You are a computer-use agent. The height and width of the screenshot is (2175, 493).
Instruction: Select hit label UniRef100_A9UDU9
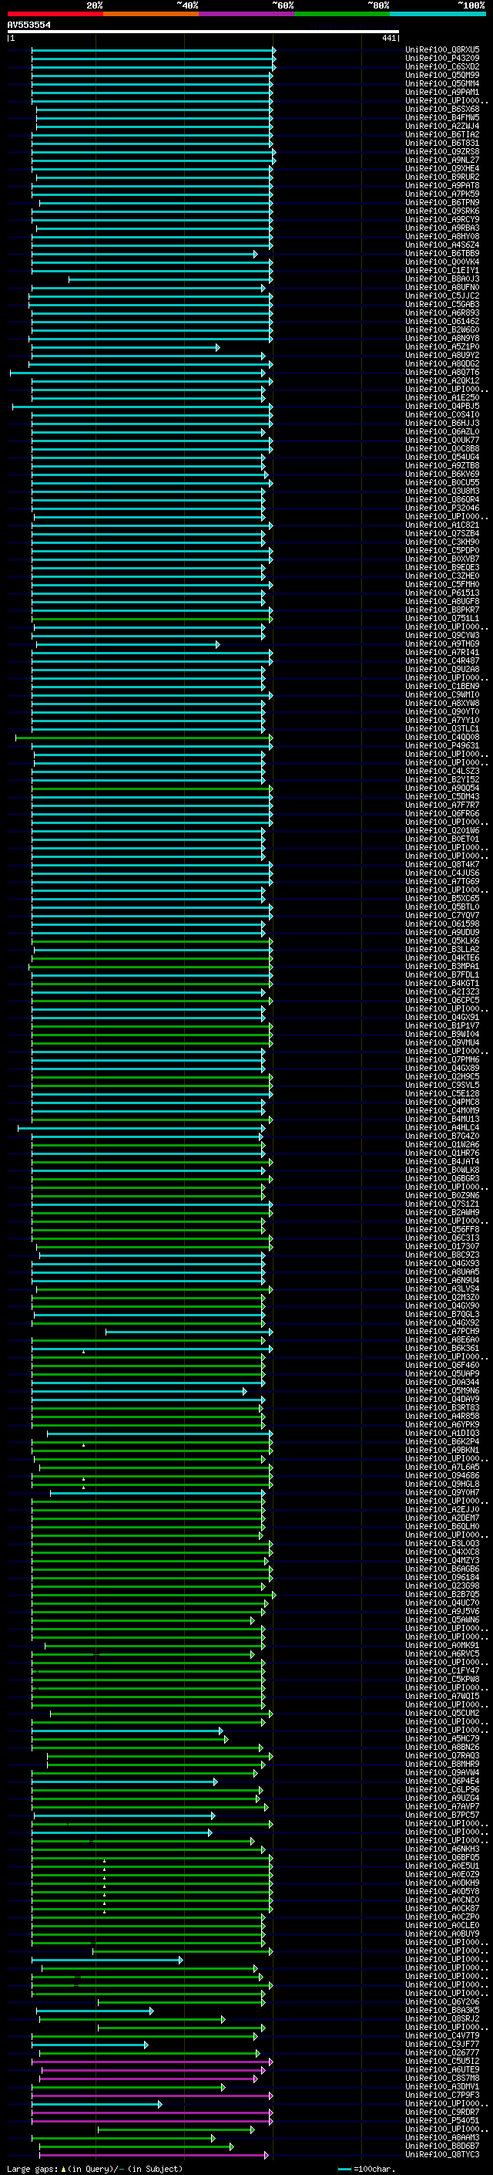click(x=442, y=933)
